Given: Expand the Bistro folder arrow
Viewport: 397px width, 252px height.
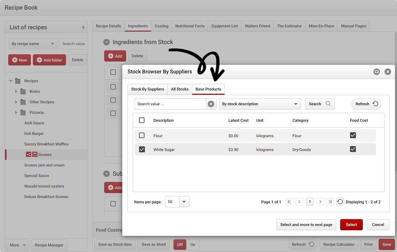Looking at the screenshot, I should pos(16,91).
